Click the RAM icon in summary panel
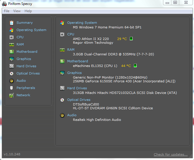Screen dimensions: 194x160 (62, 50)
